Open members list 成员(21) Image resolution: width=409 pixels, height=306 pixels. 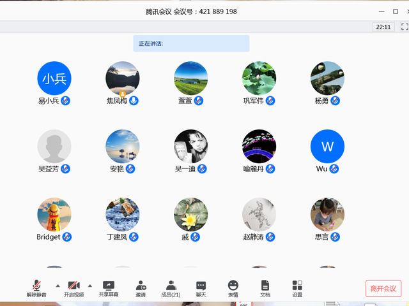171,288
